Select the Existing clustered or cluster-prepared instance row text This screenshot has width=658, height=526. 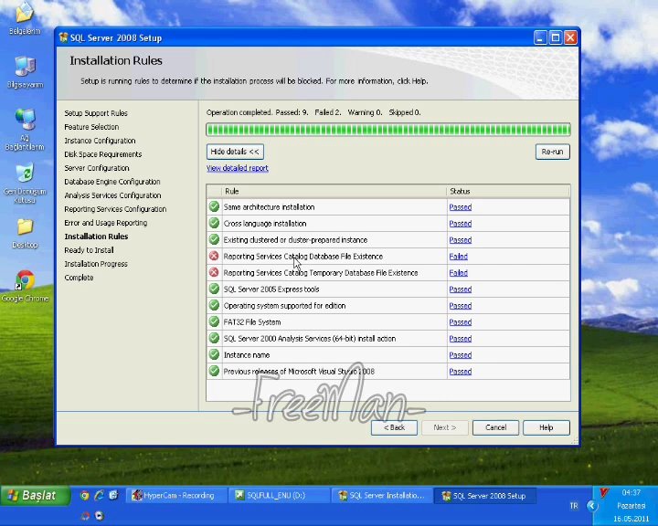coord(295,240)
